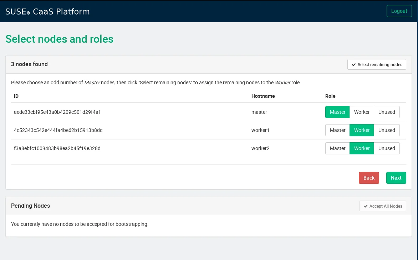Click the worker1 hostname cell
Viewport: 418px width, 260px height.
[x=260, y=130]
